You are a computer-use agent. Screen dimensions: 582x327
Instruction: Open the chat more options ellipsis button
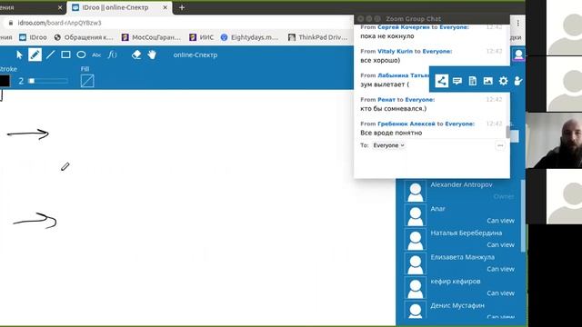point(500,145)
